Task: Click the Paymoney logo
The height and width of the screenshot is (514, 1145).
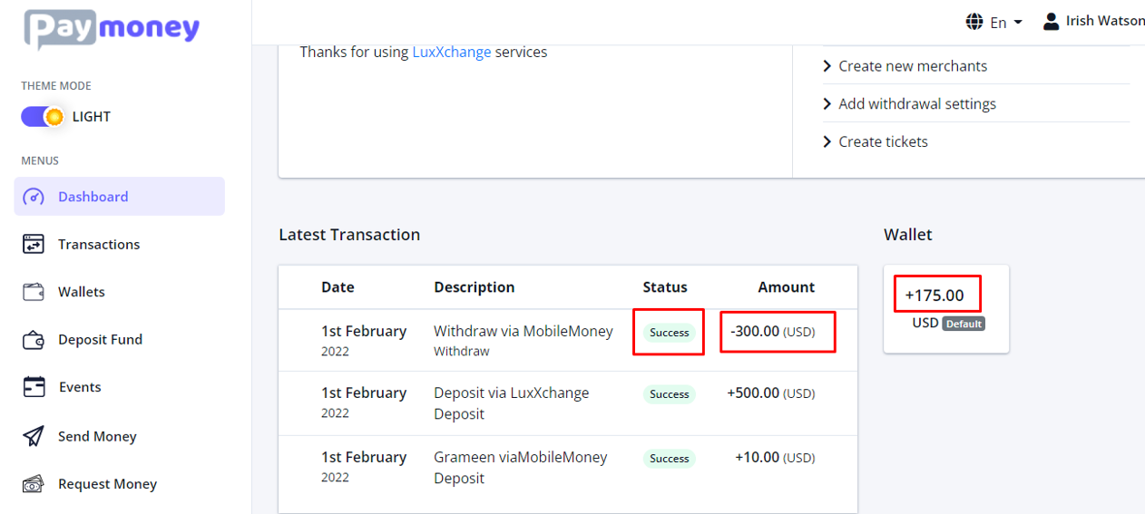Action: coord(112,28)
